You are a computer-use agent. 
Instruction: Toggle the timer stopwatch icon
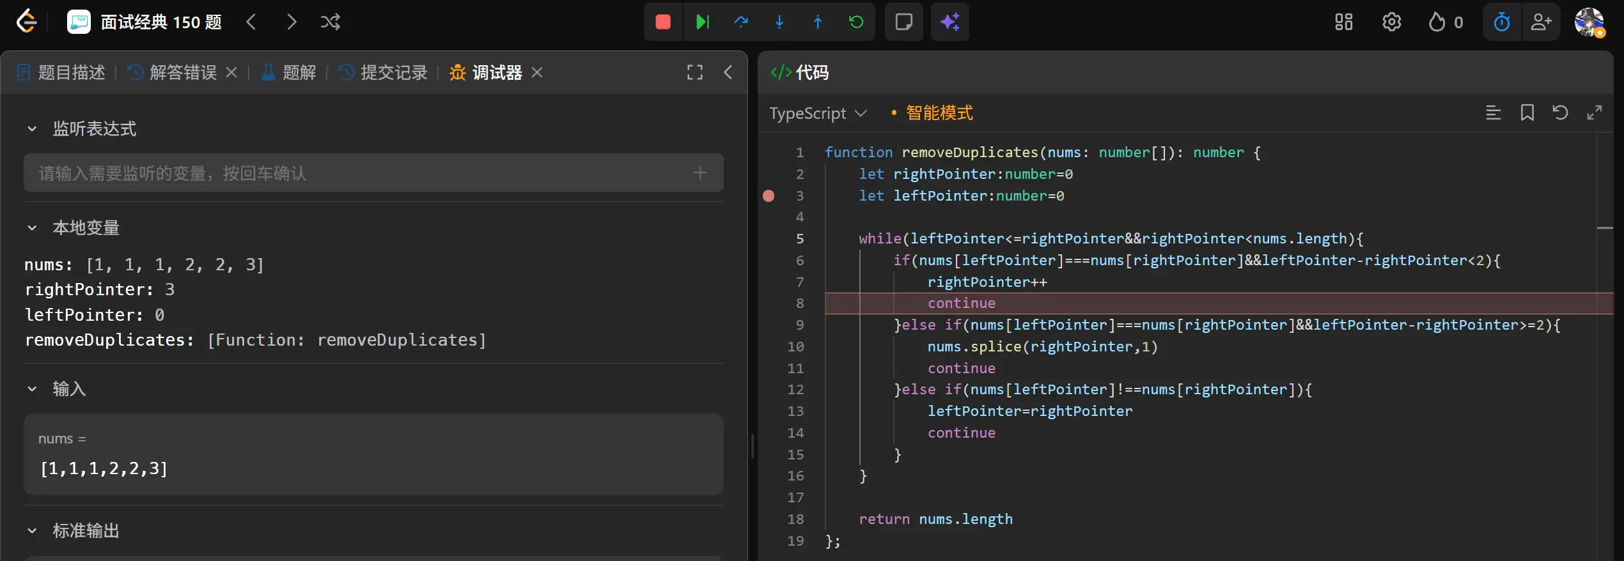[1501, 22]
